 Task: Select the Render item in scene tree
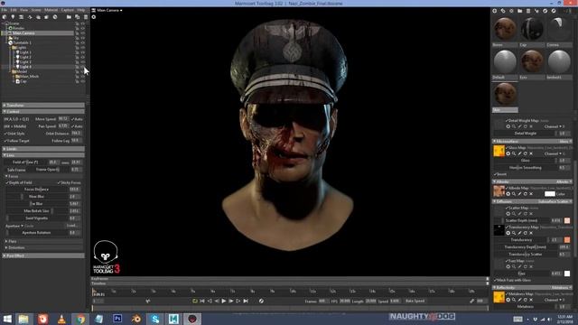[x=18, y=28]
